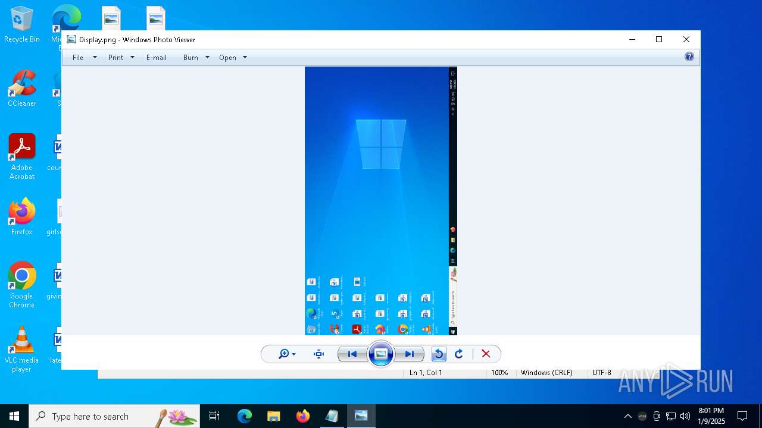This screenshot has width=762, height=428.
Task: Open Firefox desktop shortcut
Action: (22, 216)
